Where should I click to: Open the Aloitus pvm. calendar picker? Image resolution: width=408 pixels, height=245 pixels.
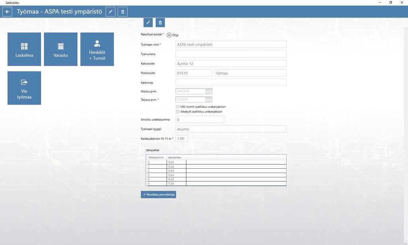pyautogui.click(x=208, y=91)
